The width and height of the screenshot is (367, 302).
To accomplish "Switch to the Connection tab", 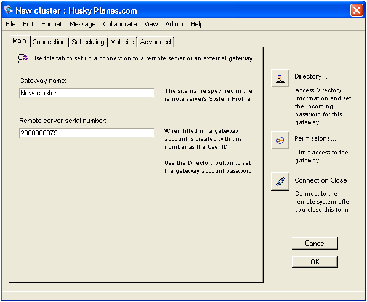I will click(49, 42).
